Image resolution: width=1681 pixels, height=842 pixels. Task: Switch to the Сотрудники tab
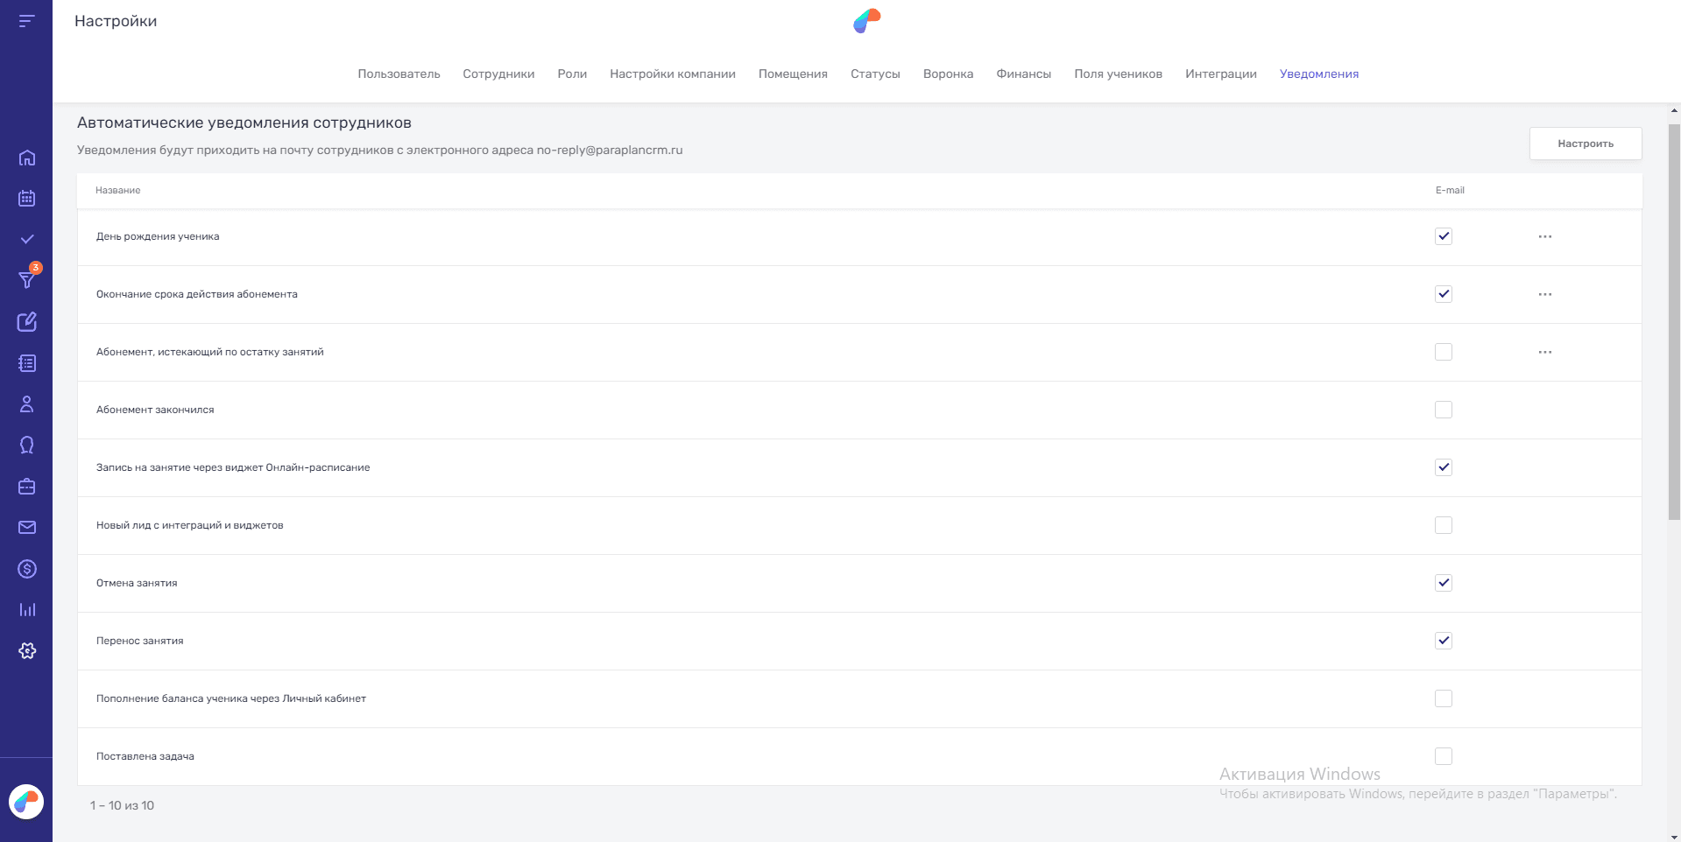tap(498, 74)
